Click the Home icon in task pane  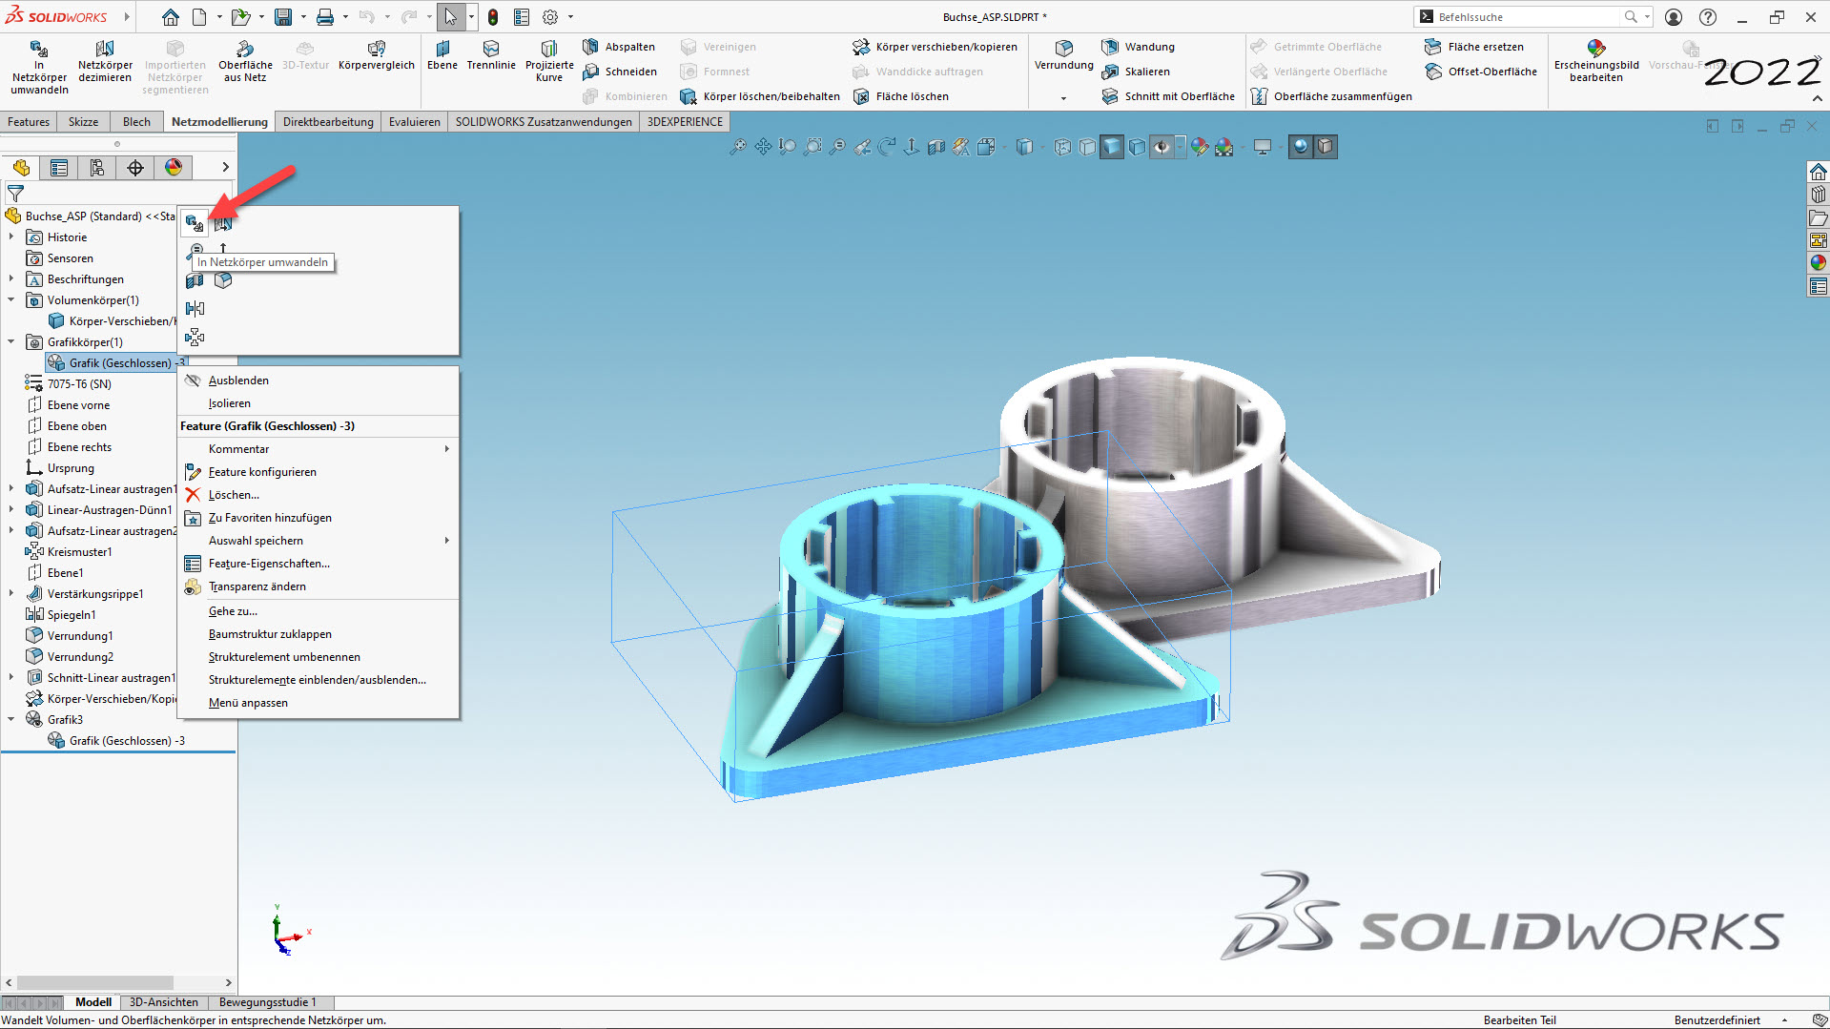click(x=1819, y=172)
